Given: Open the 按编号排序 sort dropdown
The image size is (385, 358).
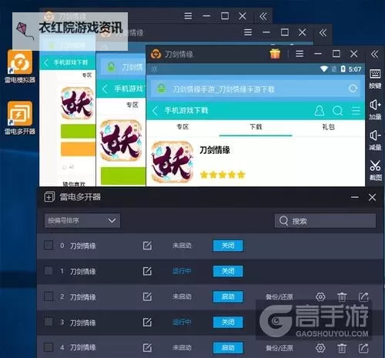Looking at the screenshot, I should pos(82,220).
